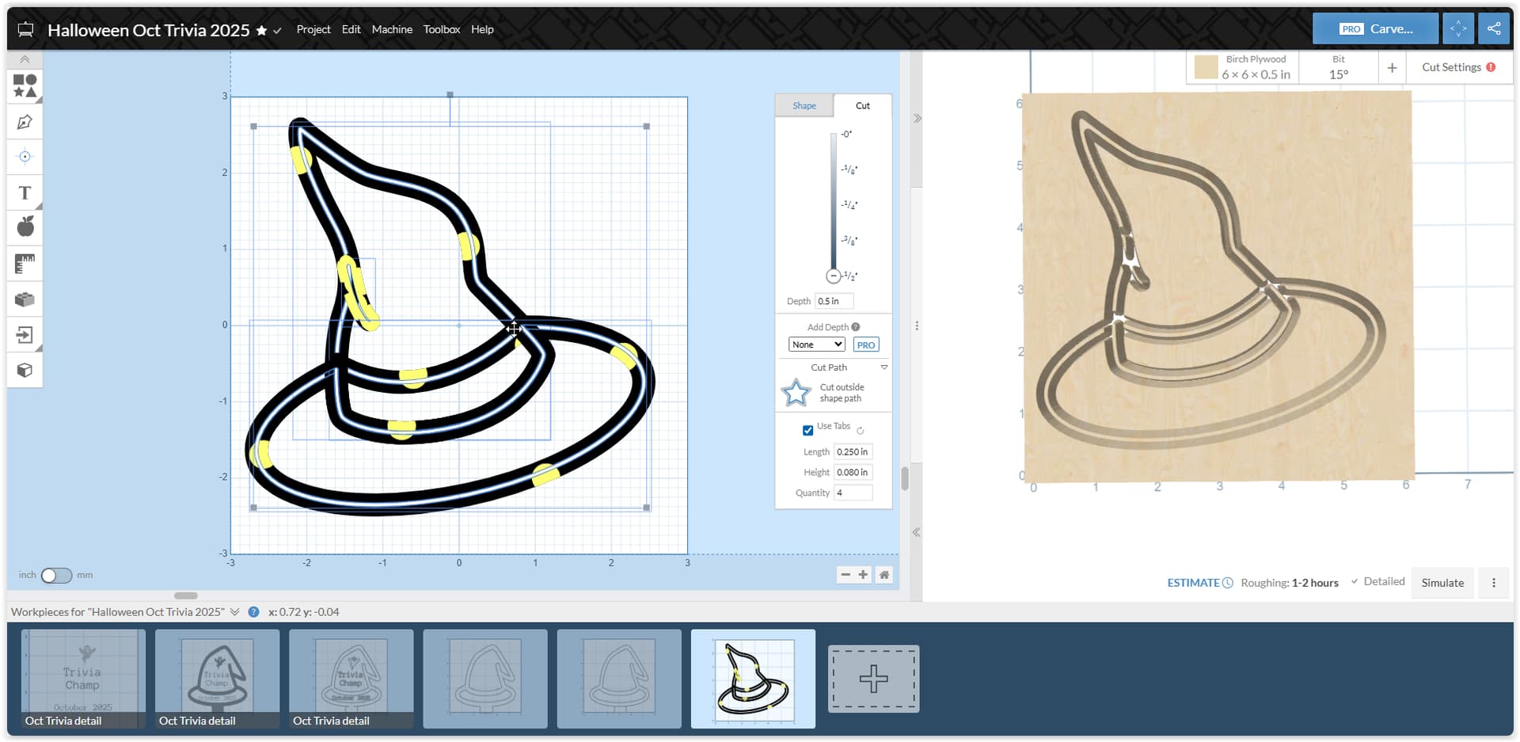The height and width of the screenshot is (742, 1520).
Task: Choose the Text tool
Action: (25, 193)
